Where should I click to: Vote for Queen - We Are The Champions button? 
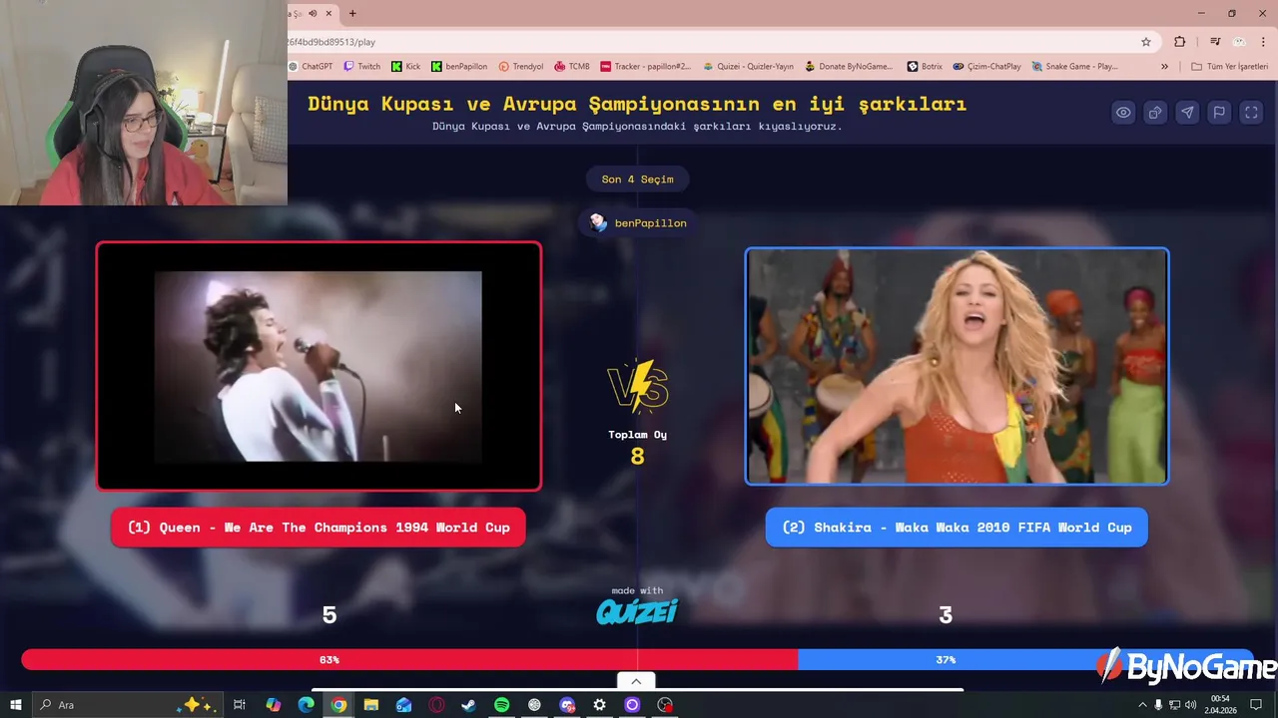coord(319,528)
